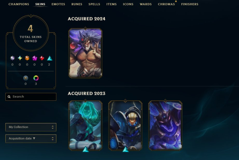Click the legacy badge coin icon

click(x=26, y=78)
